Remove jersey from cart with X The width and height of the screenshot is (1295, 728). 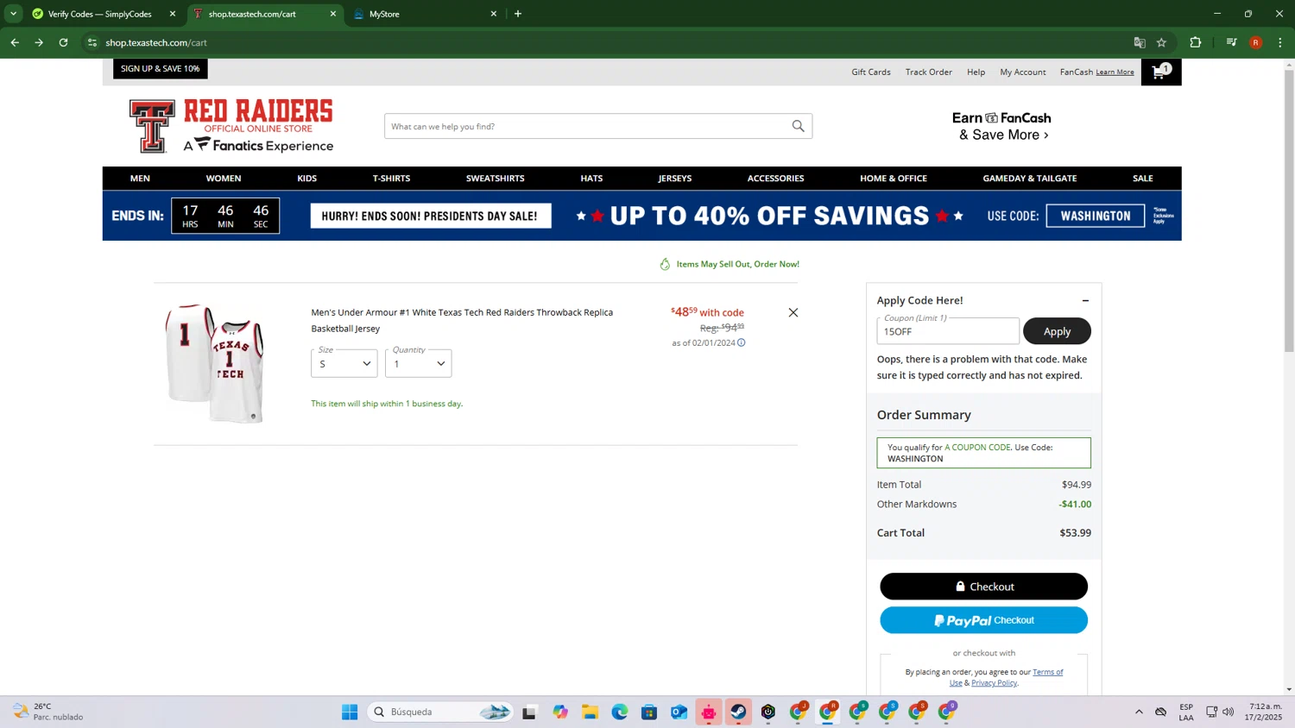click(x=793, y=312)
